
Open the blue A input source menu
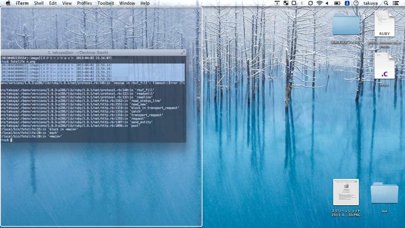347,3
